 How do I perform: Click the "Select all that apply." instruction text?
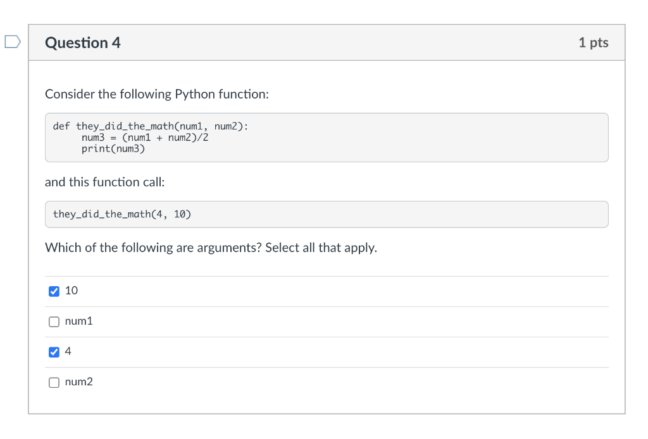[x=321, y=248]
